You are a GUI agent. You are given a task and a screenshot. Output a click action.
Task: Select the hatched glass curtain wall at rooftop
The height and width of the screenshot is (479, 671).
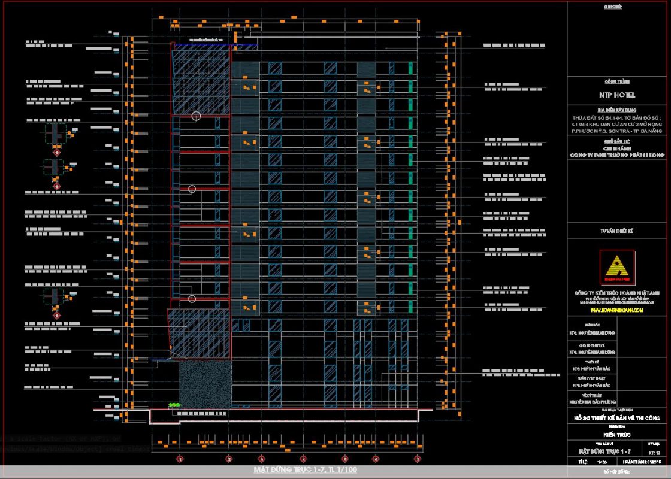click(201, 81)
